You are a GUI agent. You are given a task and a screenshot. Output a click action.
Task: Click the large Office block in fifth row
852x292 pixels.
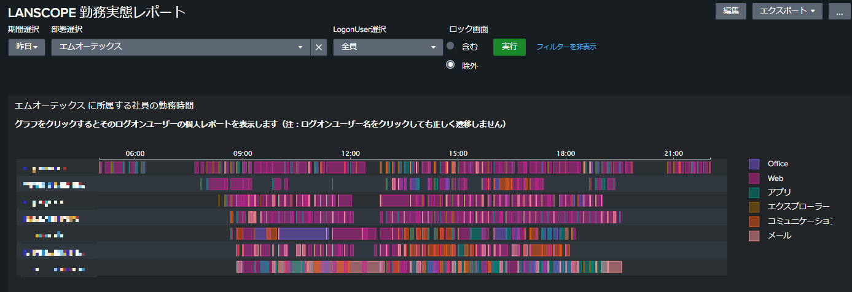pos(302,234)
